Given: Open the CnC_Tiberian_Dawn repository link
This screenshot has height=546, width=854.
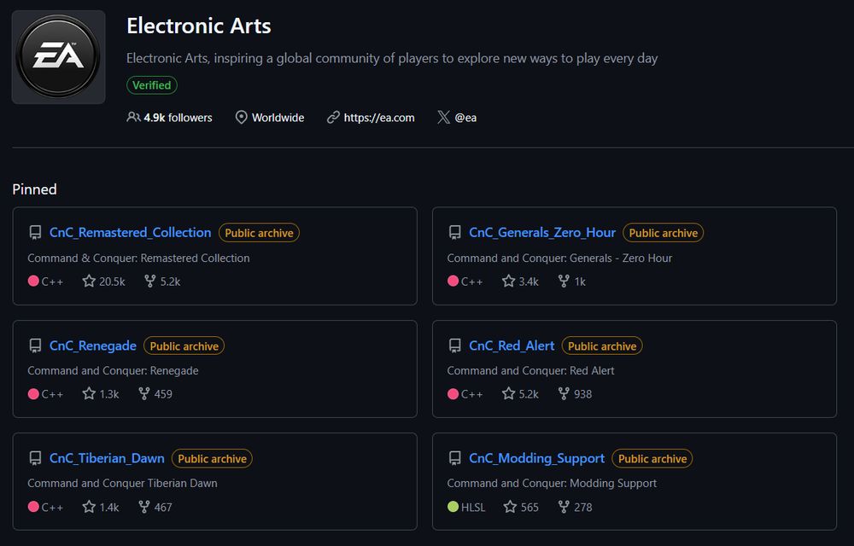Looking at the screenshot, I should tap(107, 458).
